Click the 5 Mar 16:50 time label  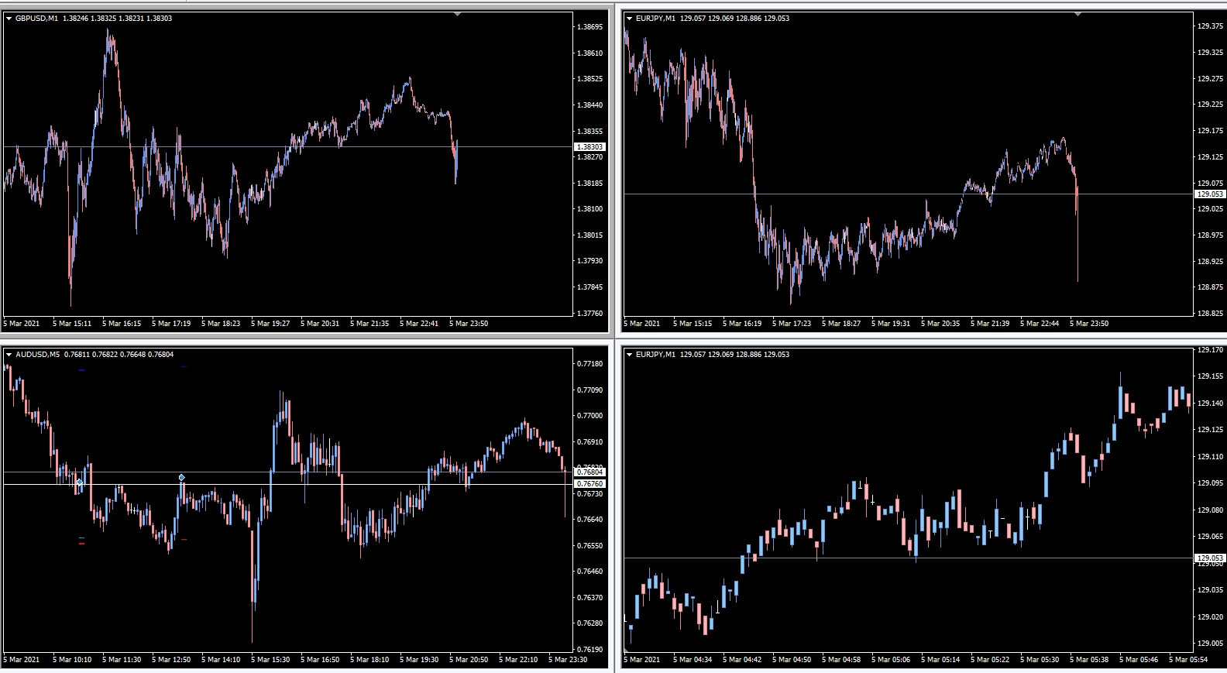click(x=320, y=660)
